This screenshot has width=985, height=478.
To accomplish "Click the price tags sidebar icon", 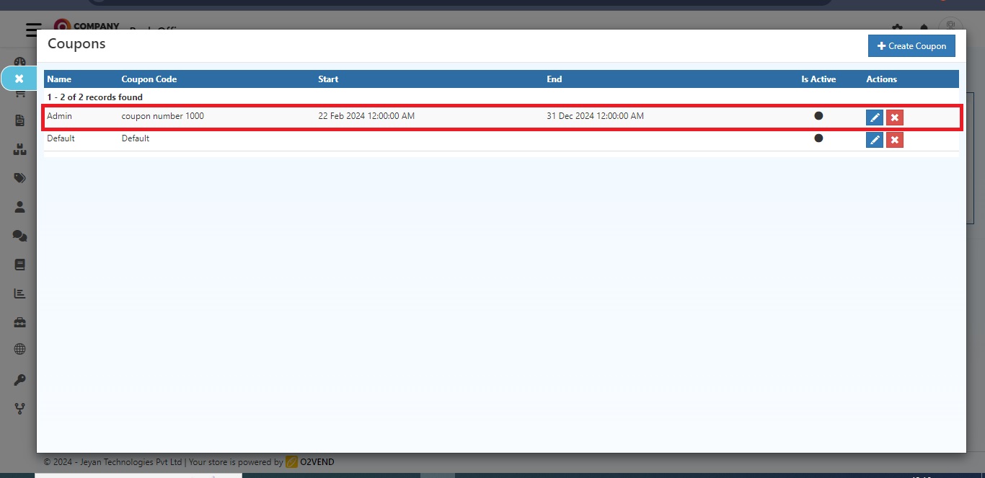I will [x=19, y=178].
